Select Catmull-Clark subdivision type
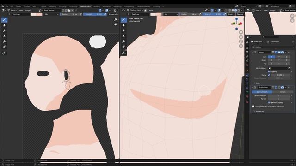The width and height of the screenshot is (296, 166). (x=262, y=92)
